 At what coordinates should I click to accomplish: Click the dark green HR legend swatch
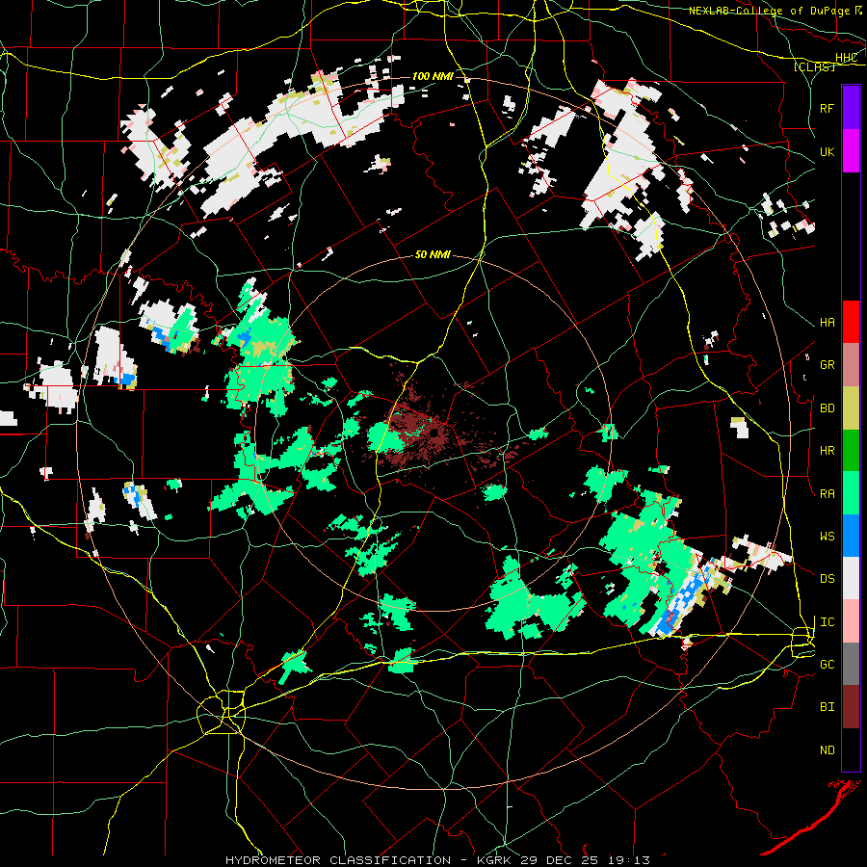[x=851, y=450]
